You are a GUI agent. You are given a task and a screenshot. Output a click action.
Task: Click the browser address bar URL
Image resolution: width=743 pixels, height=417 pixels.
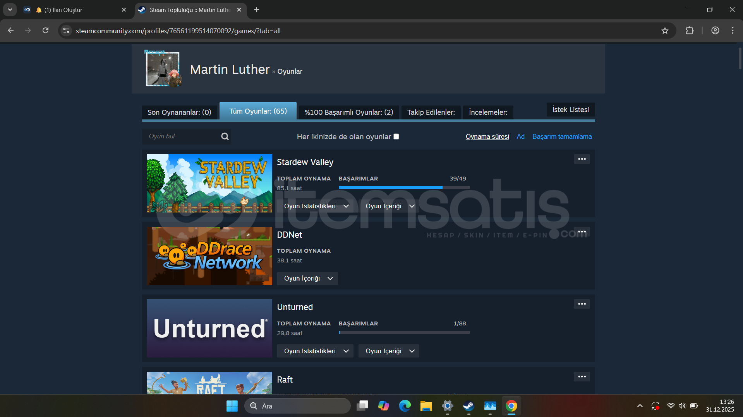click(178, 31)
